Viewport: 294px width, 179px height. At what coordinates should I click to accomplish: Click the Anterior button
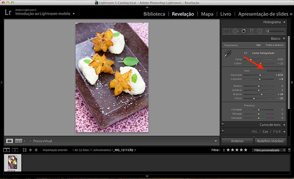(x=237, y=141)
